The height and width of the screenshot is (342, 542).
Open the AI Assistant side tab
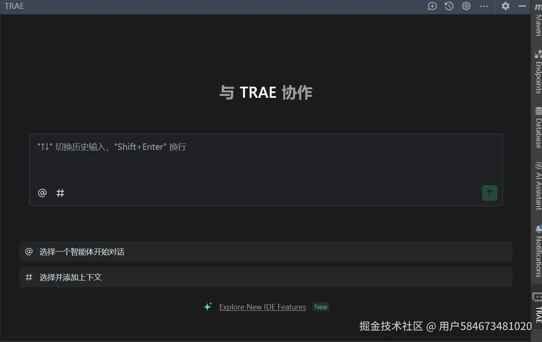coord(538,186)
